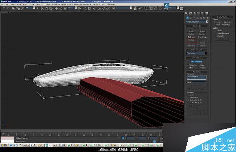Toggle the Angle Snap icon
This screenshot has width=236, height=152.
(99, 8)
